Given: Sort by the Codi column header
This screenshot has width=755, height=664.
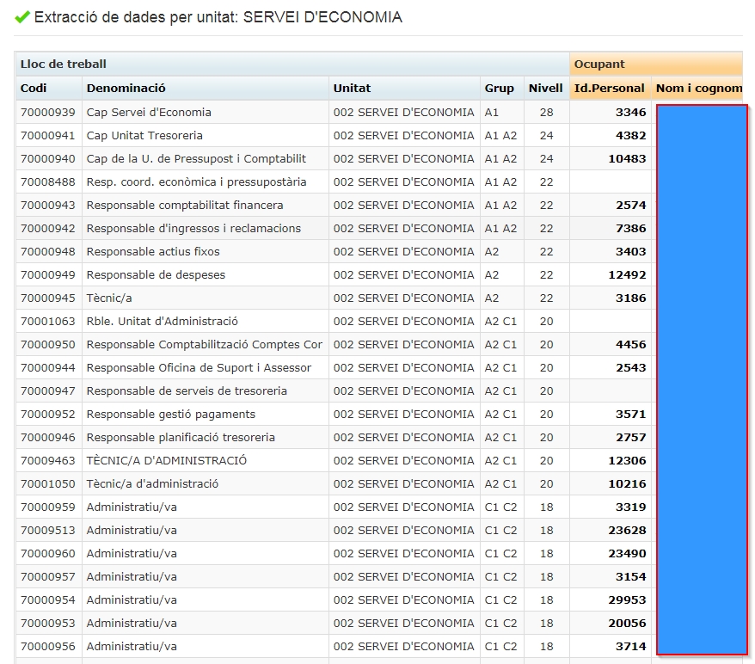Looking at the screenshot, I should [x=34, y=88].
